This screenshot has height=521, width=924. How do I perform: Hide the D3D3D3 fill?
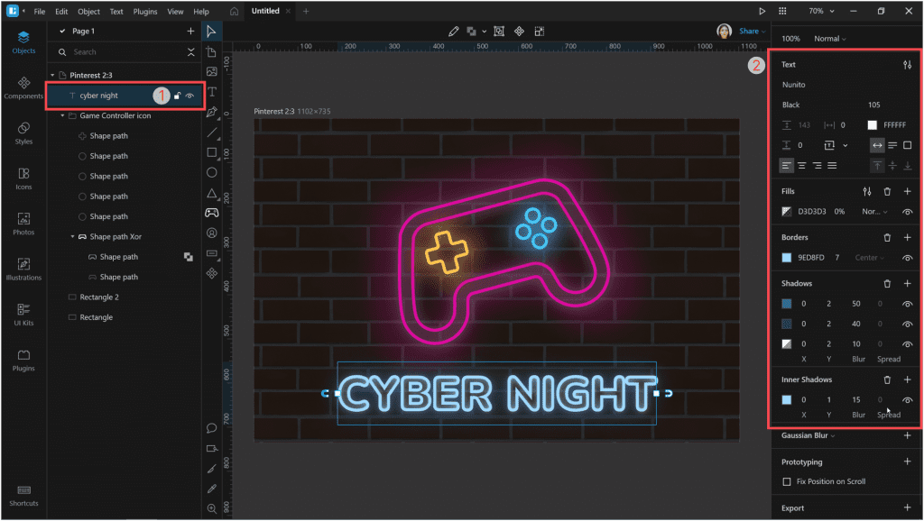(907, 212)
